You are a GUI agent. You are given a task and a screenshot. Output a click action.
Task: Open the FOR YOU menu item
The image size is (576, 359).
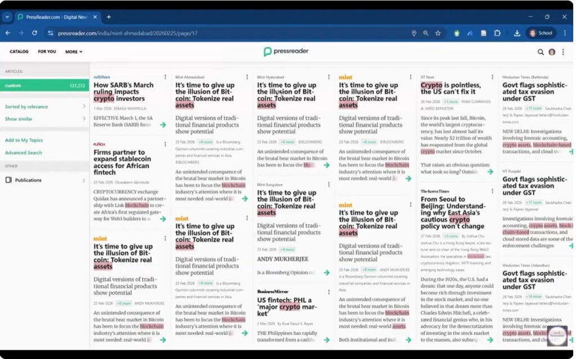(x=47, y=52)
